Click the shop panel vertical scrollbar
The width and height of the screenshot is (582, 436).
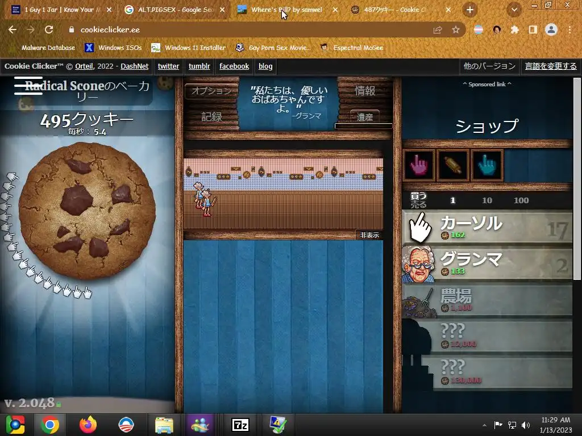pos(577,179)
